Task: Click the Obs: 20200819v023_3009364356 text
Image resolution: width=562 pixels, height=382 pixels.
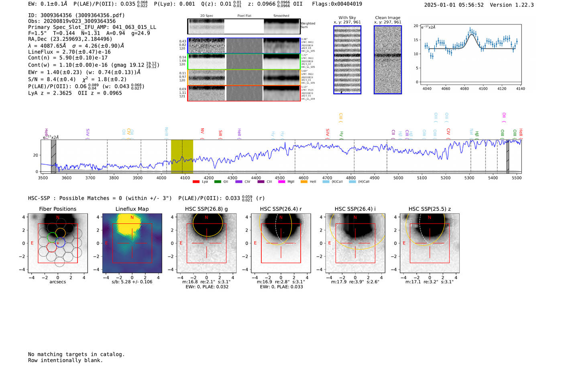Action: pos(72,21)
